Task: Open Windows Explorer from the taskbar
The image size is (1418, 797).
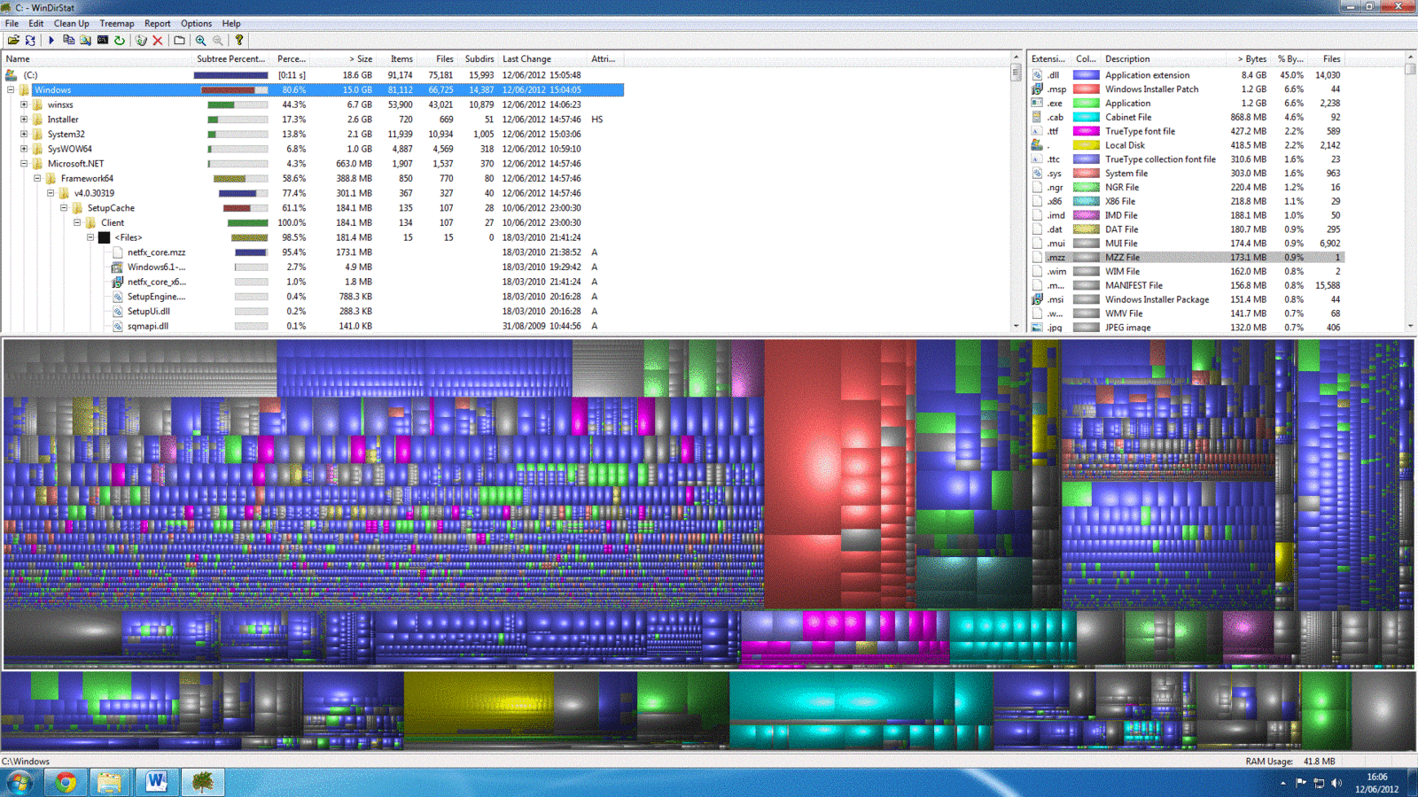Action: point(110,782)
